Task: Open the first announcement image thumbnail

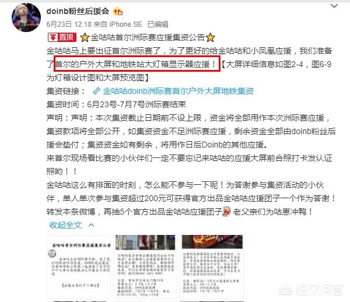Action: click(79, 266)
